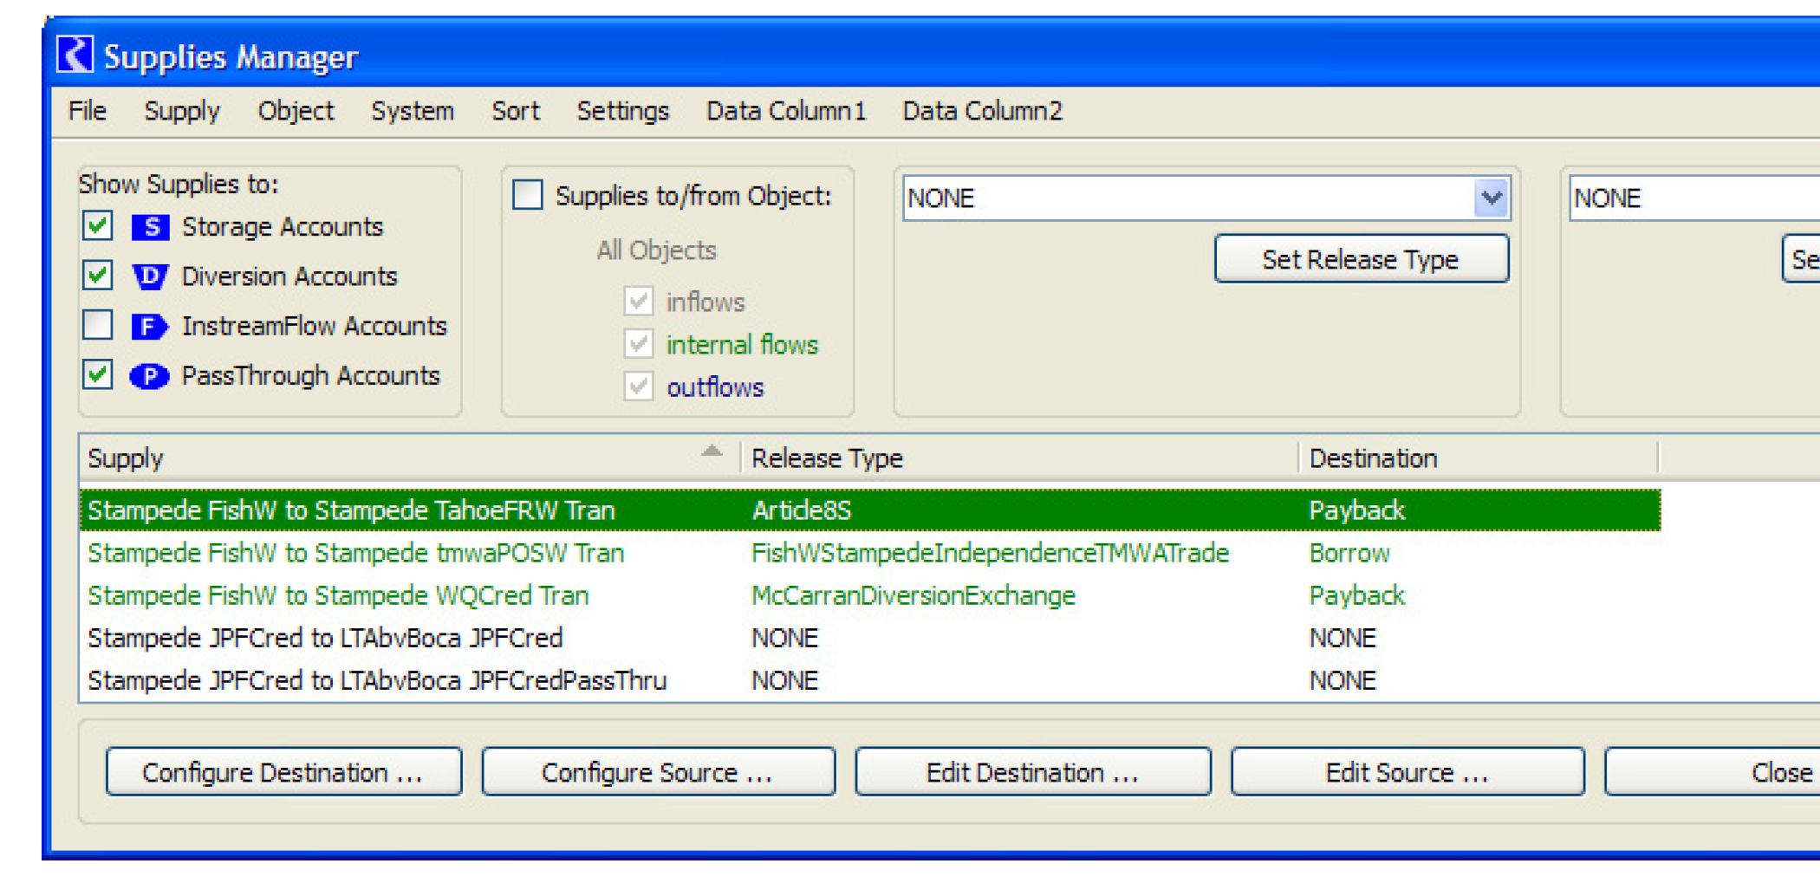
Task: Click the P PassThrough Accounts icon
Action: pos(150,376)
